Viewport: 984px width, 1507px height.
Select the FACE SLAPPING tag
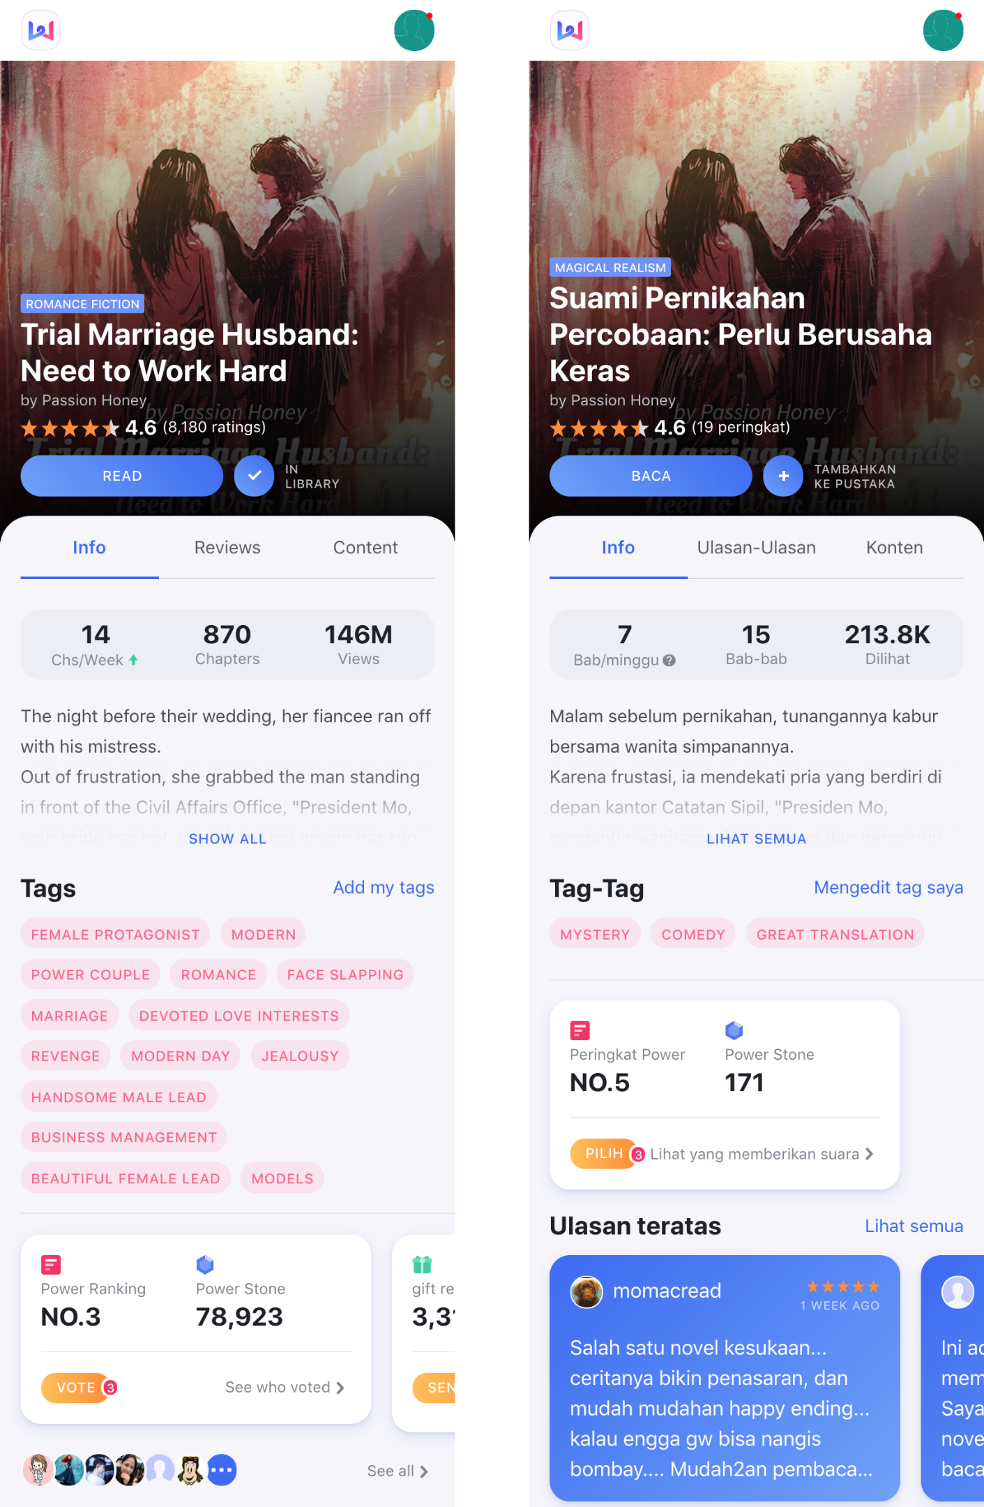[x=345, y=975]
